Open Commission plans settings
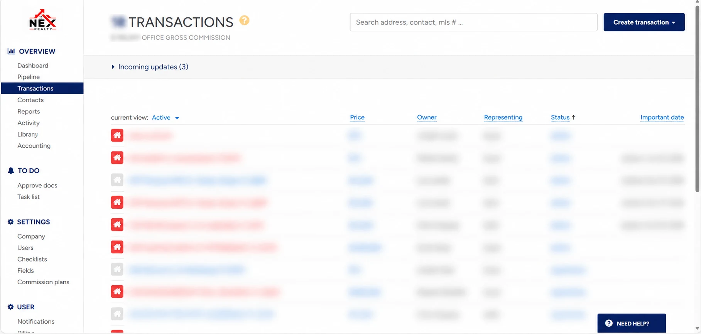The image size is (701, 334). [43, 282]
